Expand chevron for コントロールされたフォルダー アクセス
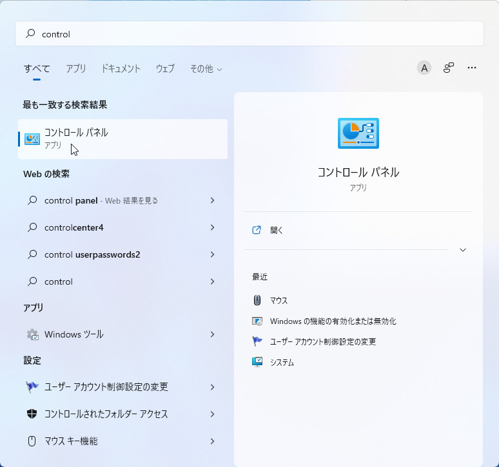Viewport: 499px width, 467px height. point(212,414)
